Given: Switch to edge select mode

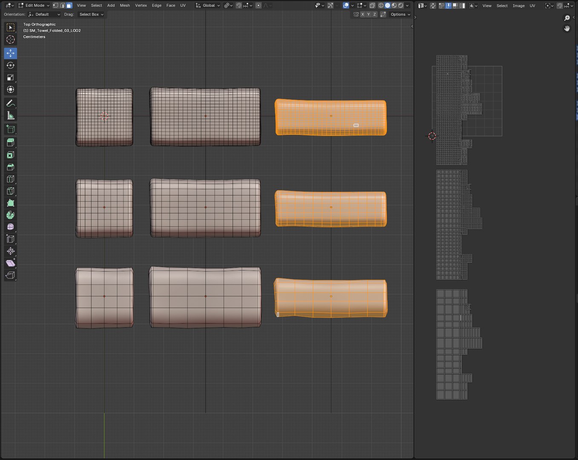Looking at the screenshot, I should [62, 6].
